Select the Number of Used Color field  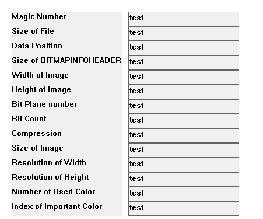tap(184, 194)
